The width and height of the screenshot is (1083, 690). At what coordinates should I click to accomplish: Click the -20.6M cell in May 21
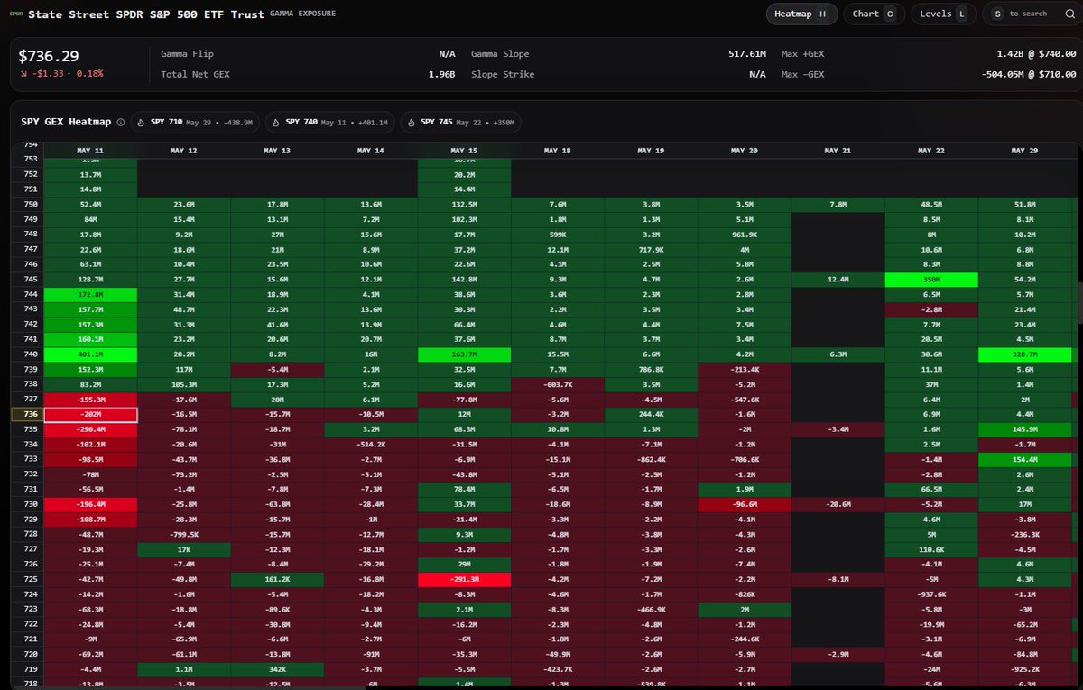(838, 504)
